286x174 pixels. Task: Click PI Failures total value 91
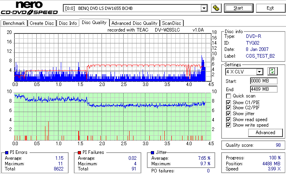pyautogui.click(x=134, y=169)
